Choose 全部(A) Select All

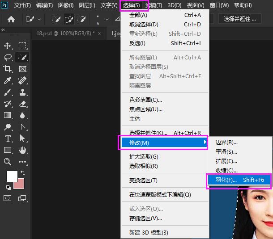coord(165,15)
